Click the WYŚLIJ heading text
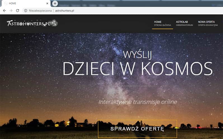The height and width of the screenshot is (139, 223). 137,54
